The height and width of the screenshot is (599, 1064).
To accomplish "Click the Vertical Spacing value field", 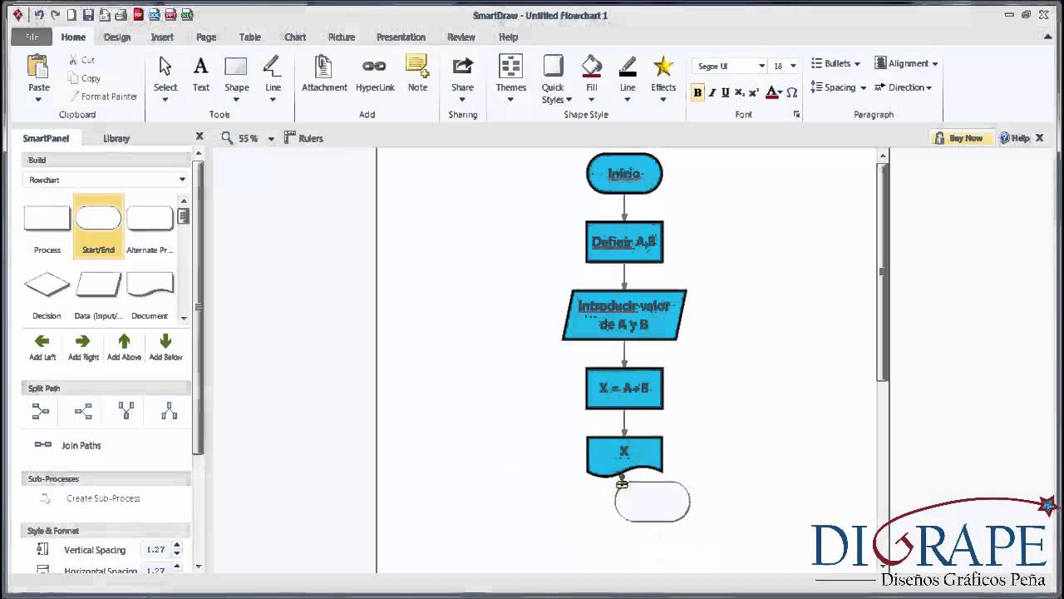I will pos(155,550).
